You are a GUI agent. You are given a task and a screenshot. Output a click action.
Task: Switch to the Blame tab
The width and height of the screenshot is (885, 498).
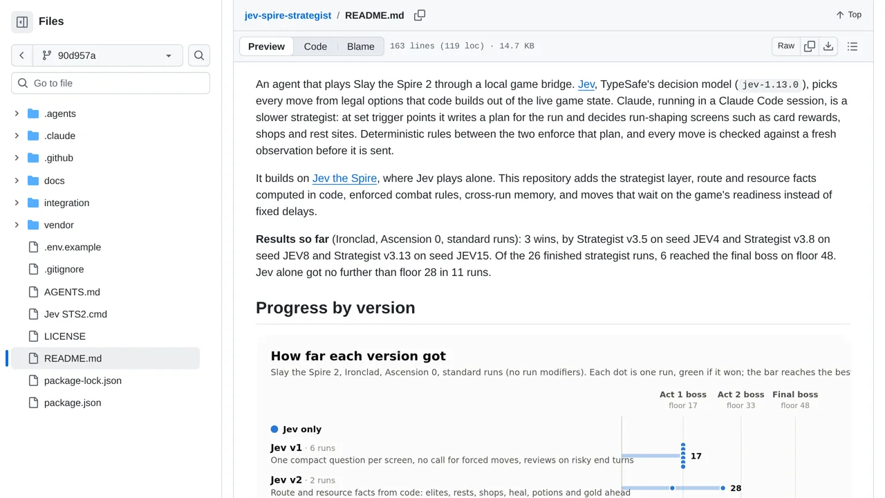[361, 46]
